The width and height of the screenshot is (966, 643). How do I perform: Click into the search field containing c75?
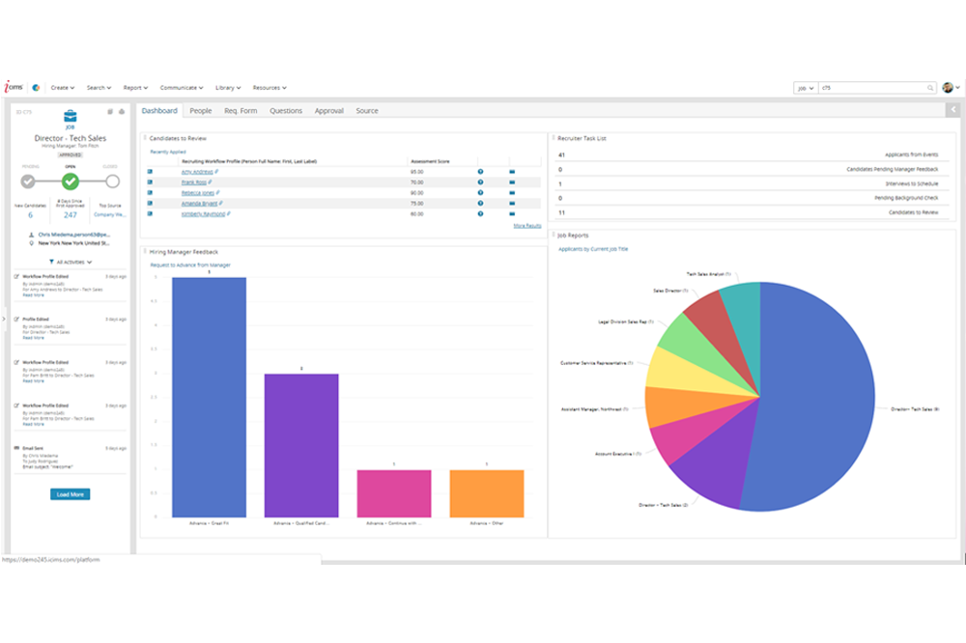872,88
